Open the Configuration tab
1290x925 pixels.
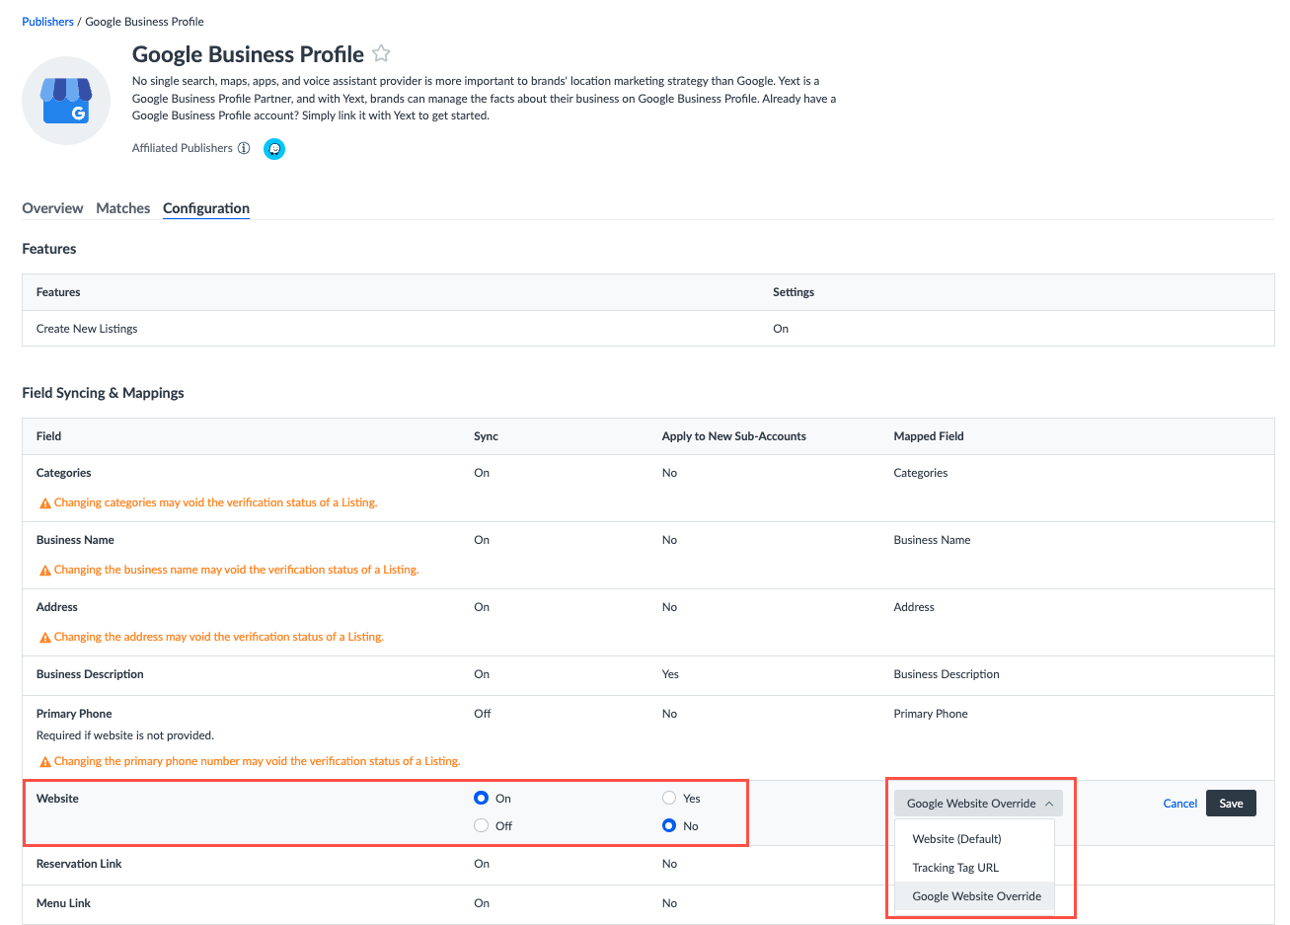(206, 208)
